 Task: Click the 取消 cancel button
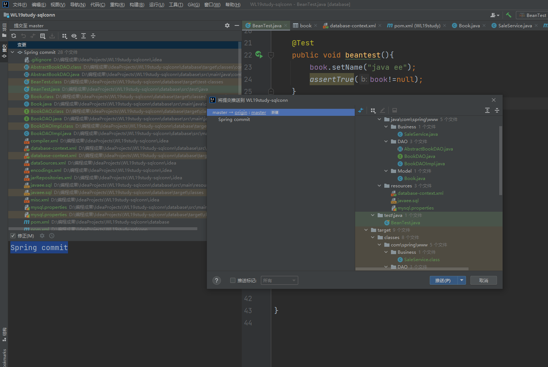[x=483, y=280]
